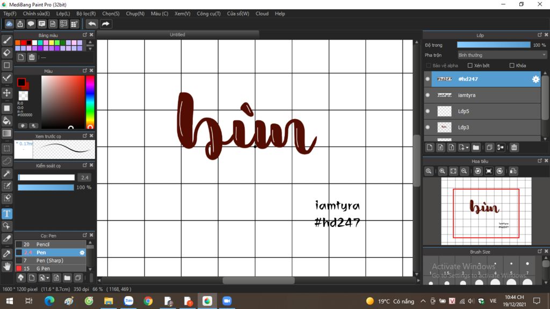
Task: Zoom out on the navigator
Action: (464, 171)
